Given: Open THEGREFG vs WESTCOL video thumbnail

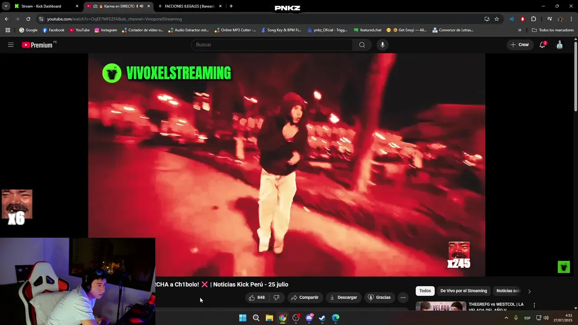Looking at the screenshot, I should coord(441,306).
